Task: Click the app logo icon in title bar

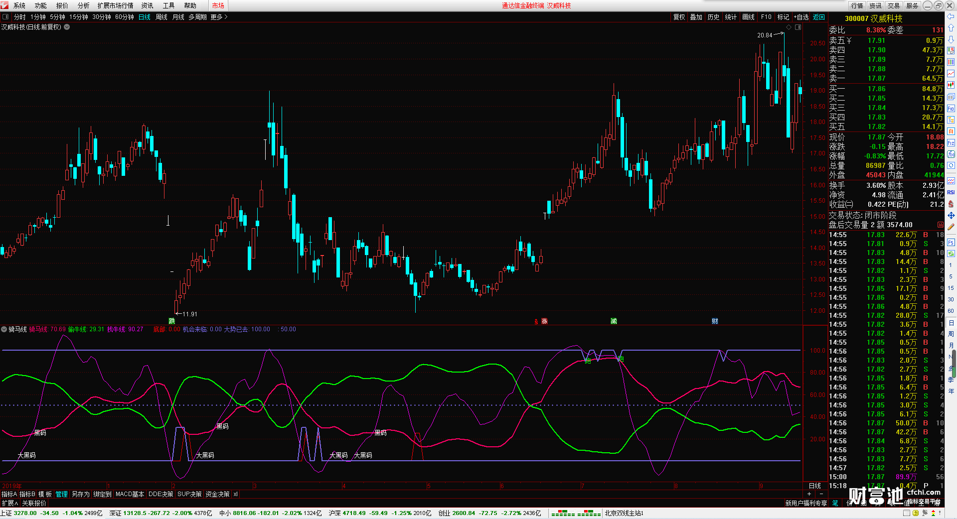Action: click(4, 5)
